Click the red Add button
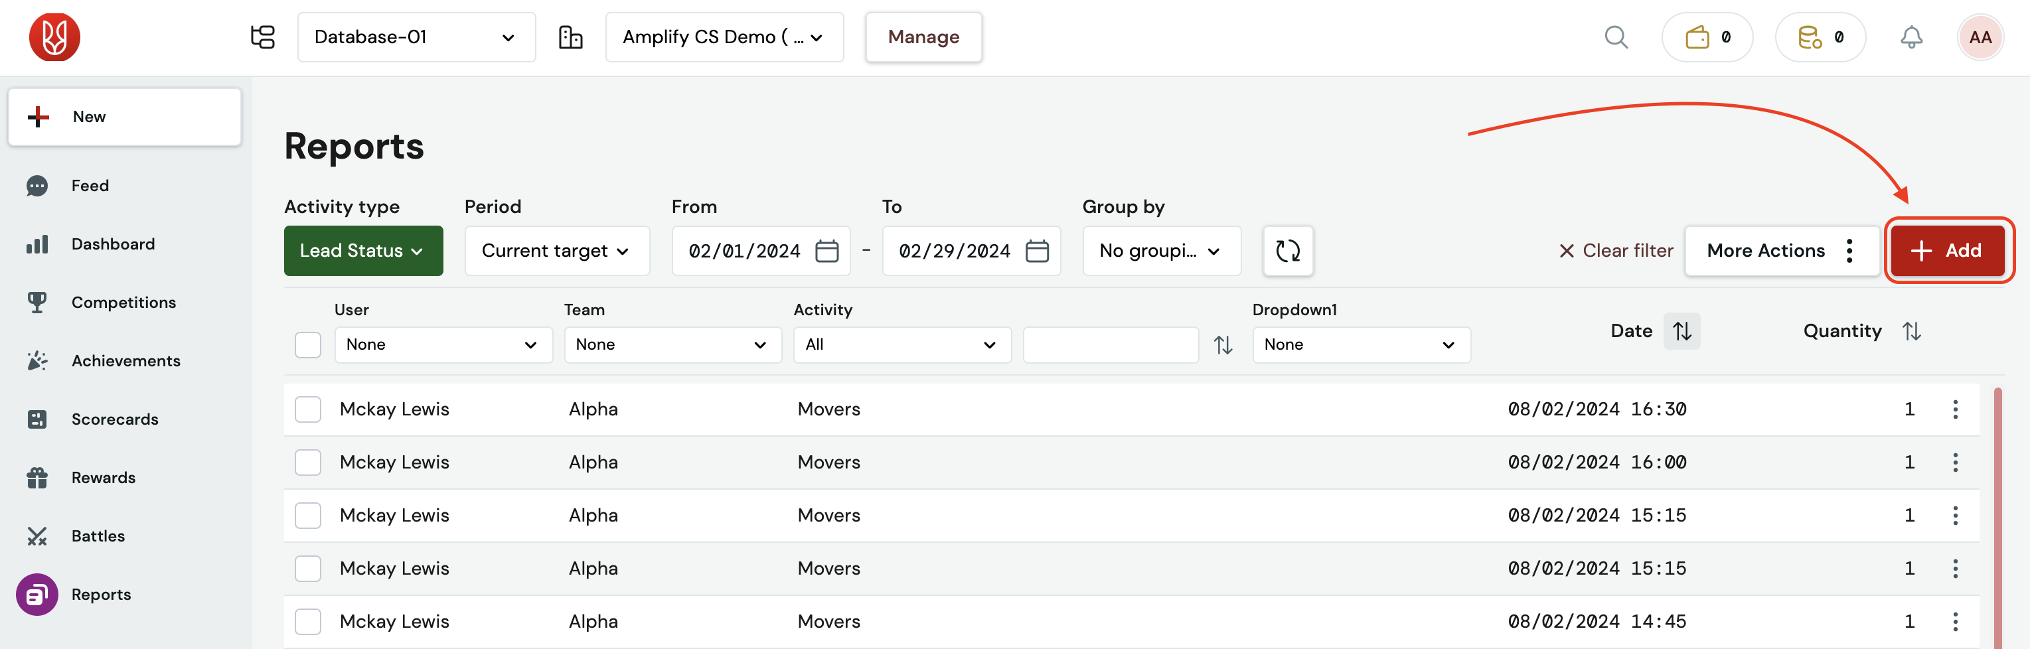 pos(1947,250)
